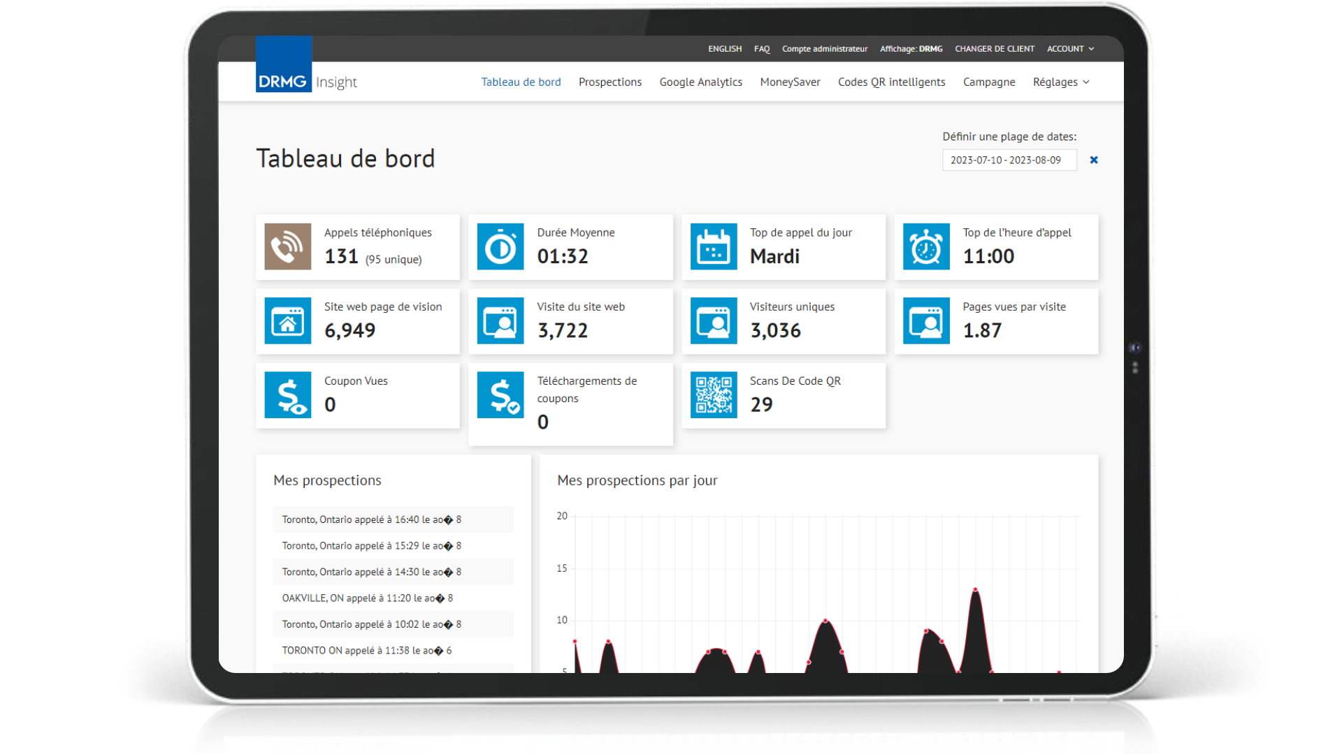Navigate to MoneySaver
The width and height of the screenshot is (1342, 754).
[790, 82]
